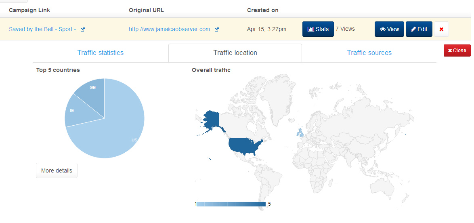Click the bar chart icon on Stats
The width and height of the screenshot is (474, 223).
(310, 29)
